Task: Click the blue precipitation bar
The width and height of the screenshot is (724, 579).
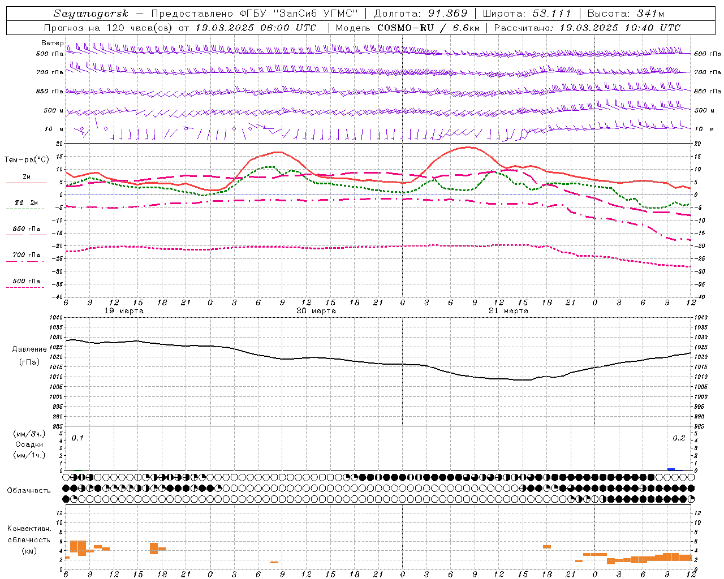Action: click(671, 469)
